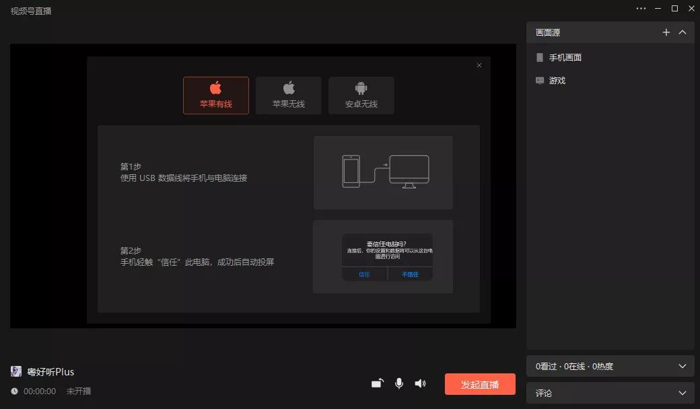Mute the microphone
Viewport: 700px width, 409px height.
coord(398,383)
